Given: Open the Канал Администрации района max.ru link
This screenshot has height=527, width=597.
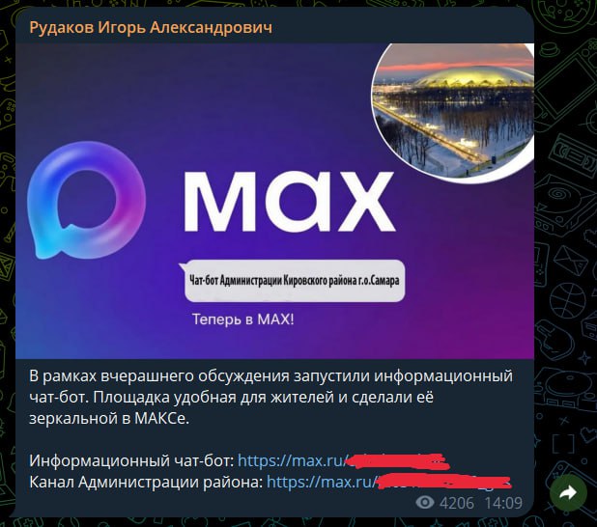Looking at the screenshot, I should (388, 482).
